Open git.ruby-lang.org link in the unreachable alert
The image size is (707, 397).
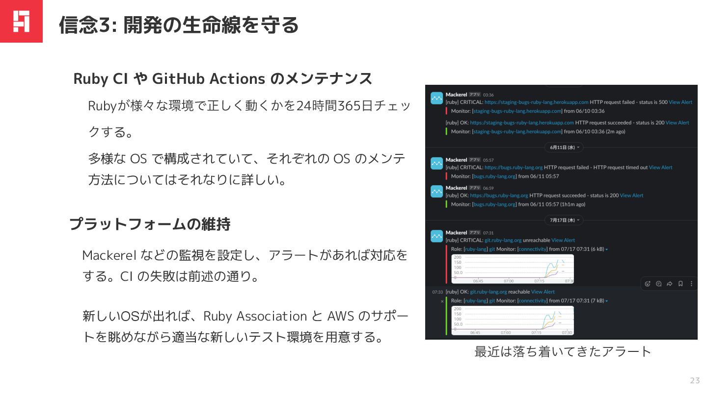point(503,240)
